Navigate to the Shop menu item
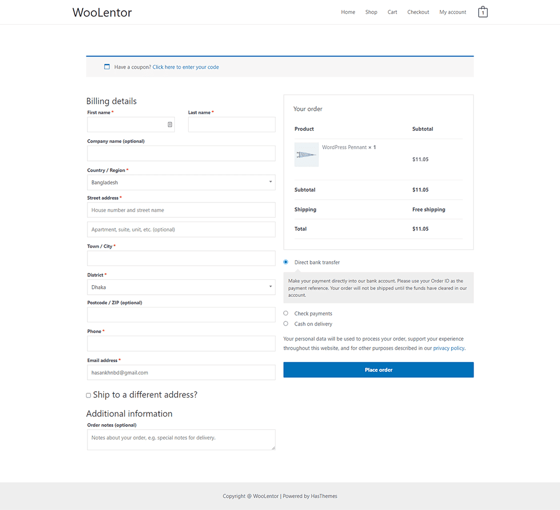The image size is (560, 510). pyautogui.click(x=371, y=12)
